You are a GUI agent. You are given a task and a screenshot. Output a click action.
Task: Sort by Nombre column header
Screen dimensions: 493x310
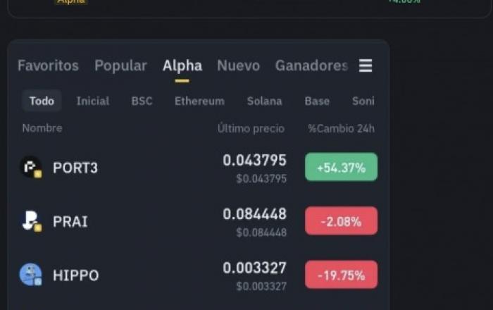(42, 128)
